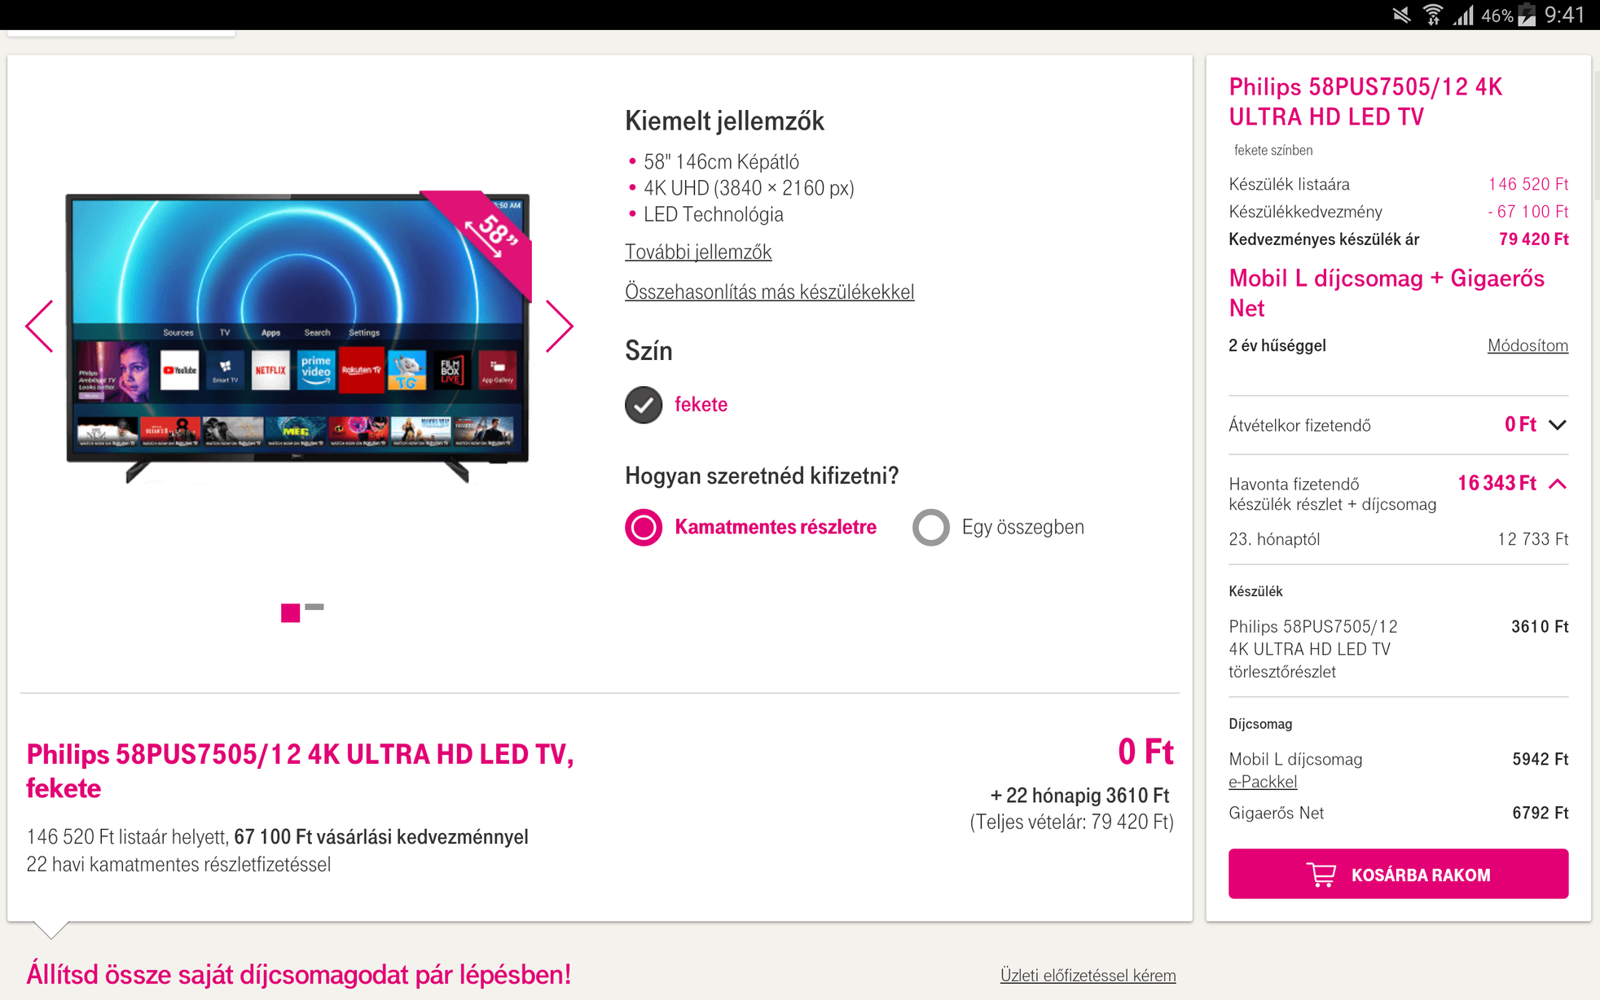
Task: Tap the battery status icon
Action: (1527, 15)
